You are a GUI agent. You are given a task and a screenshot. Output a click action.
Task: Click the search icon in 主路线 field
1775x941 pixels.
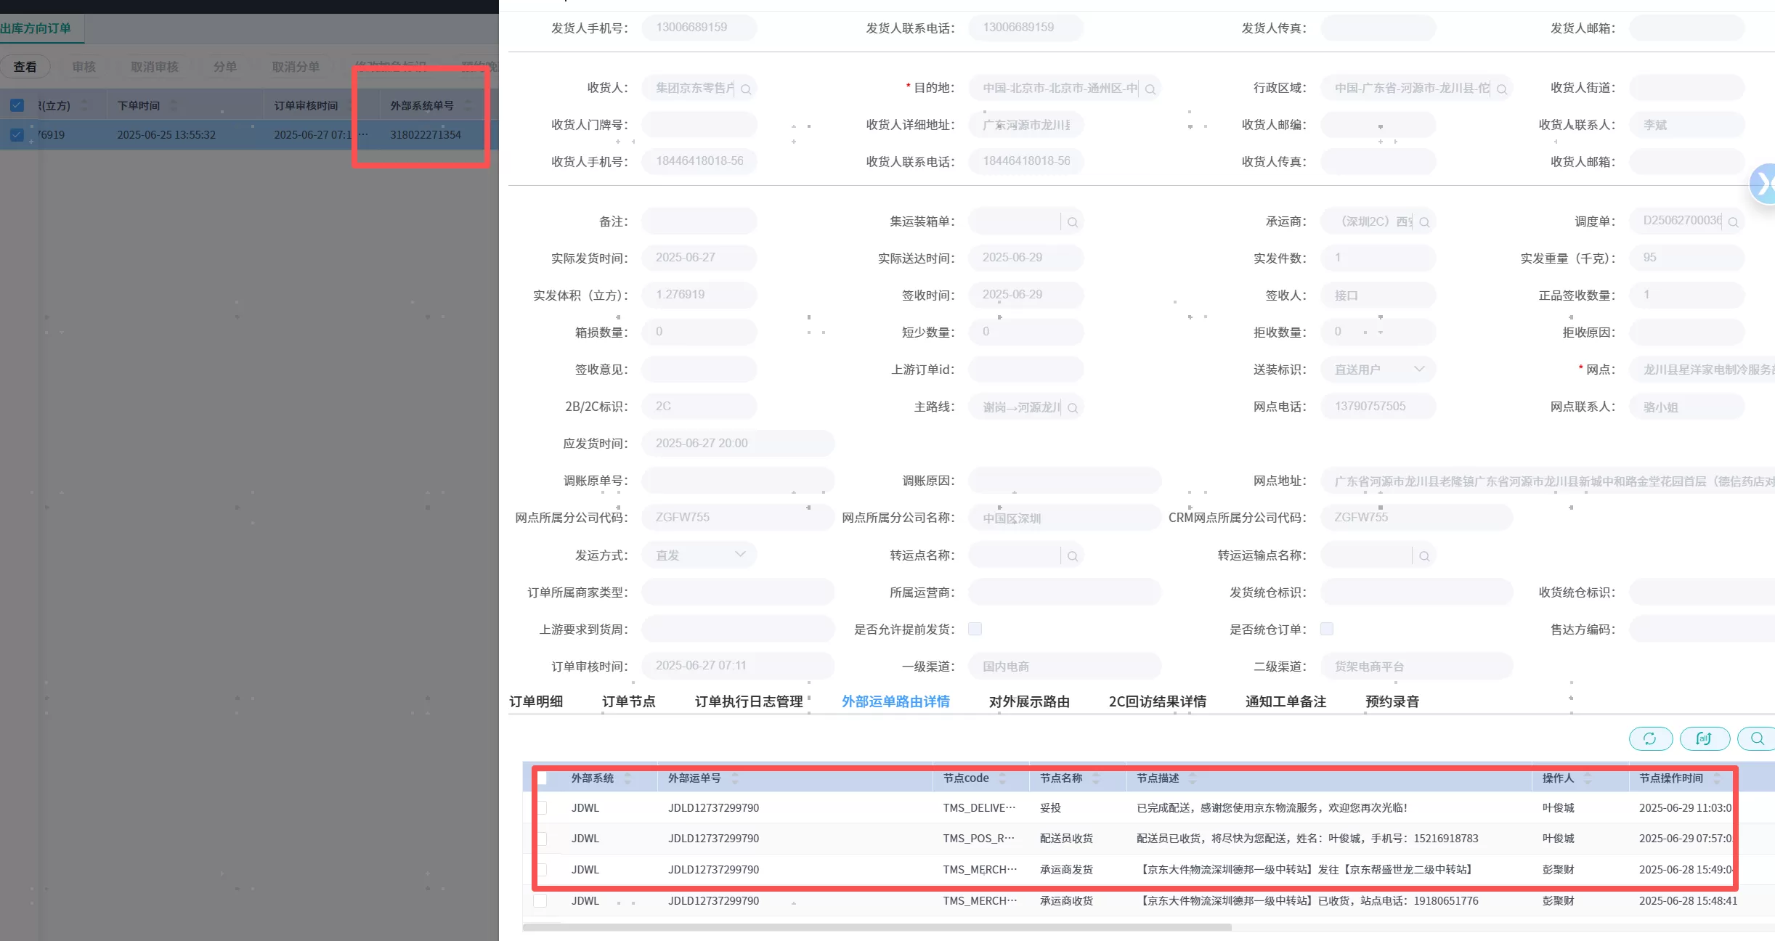point(1073,408)
